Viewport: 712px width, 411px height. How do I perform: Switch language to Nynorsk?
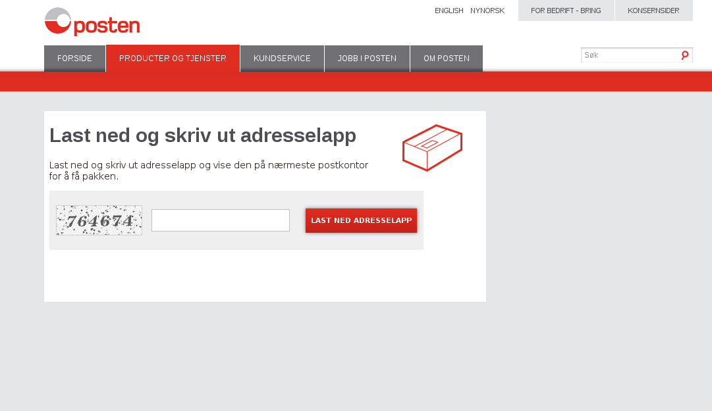[487, 11]
